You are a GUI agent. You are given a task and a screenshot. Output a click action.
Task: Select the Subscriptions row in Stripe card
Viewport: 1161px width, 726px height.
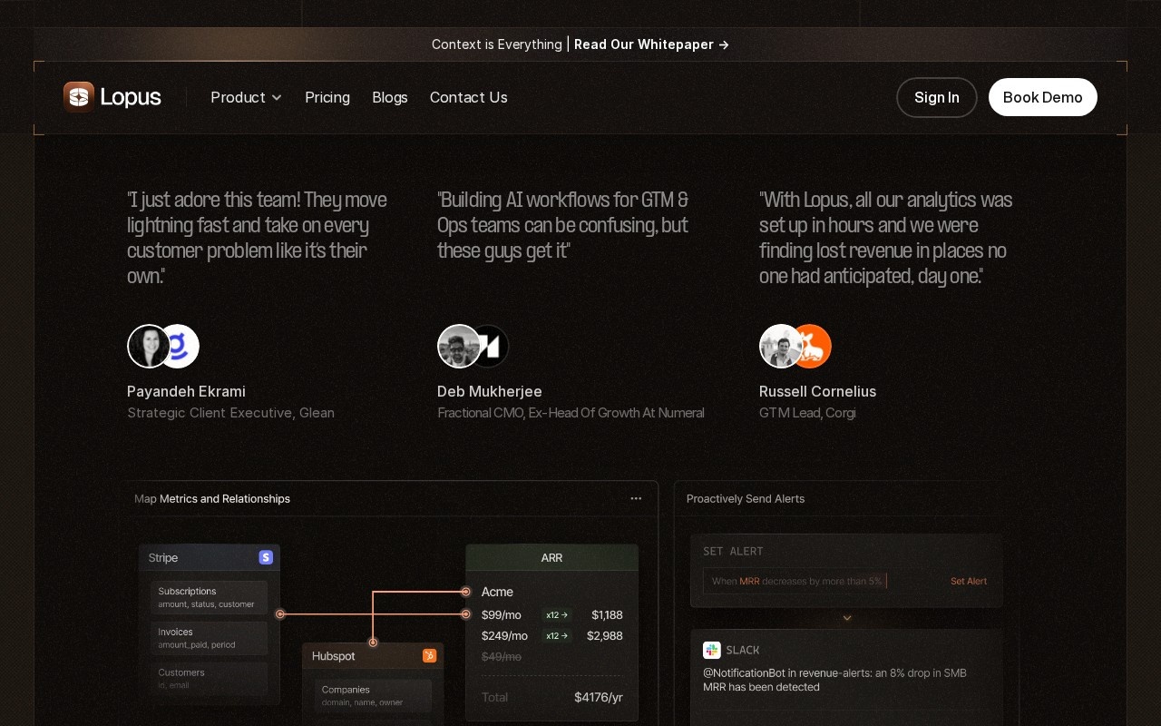click(x=210, y=597)
